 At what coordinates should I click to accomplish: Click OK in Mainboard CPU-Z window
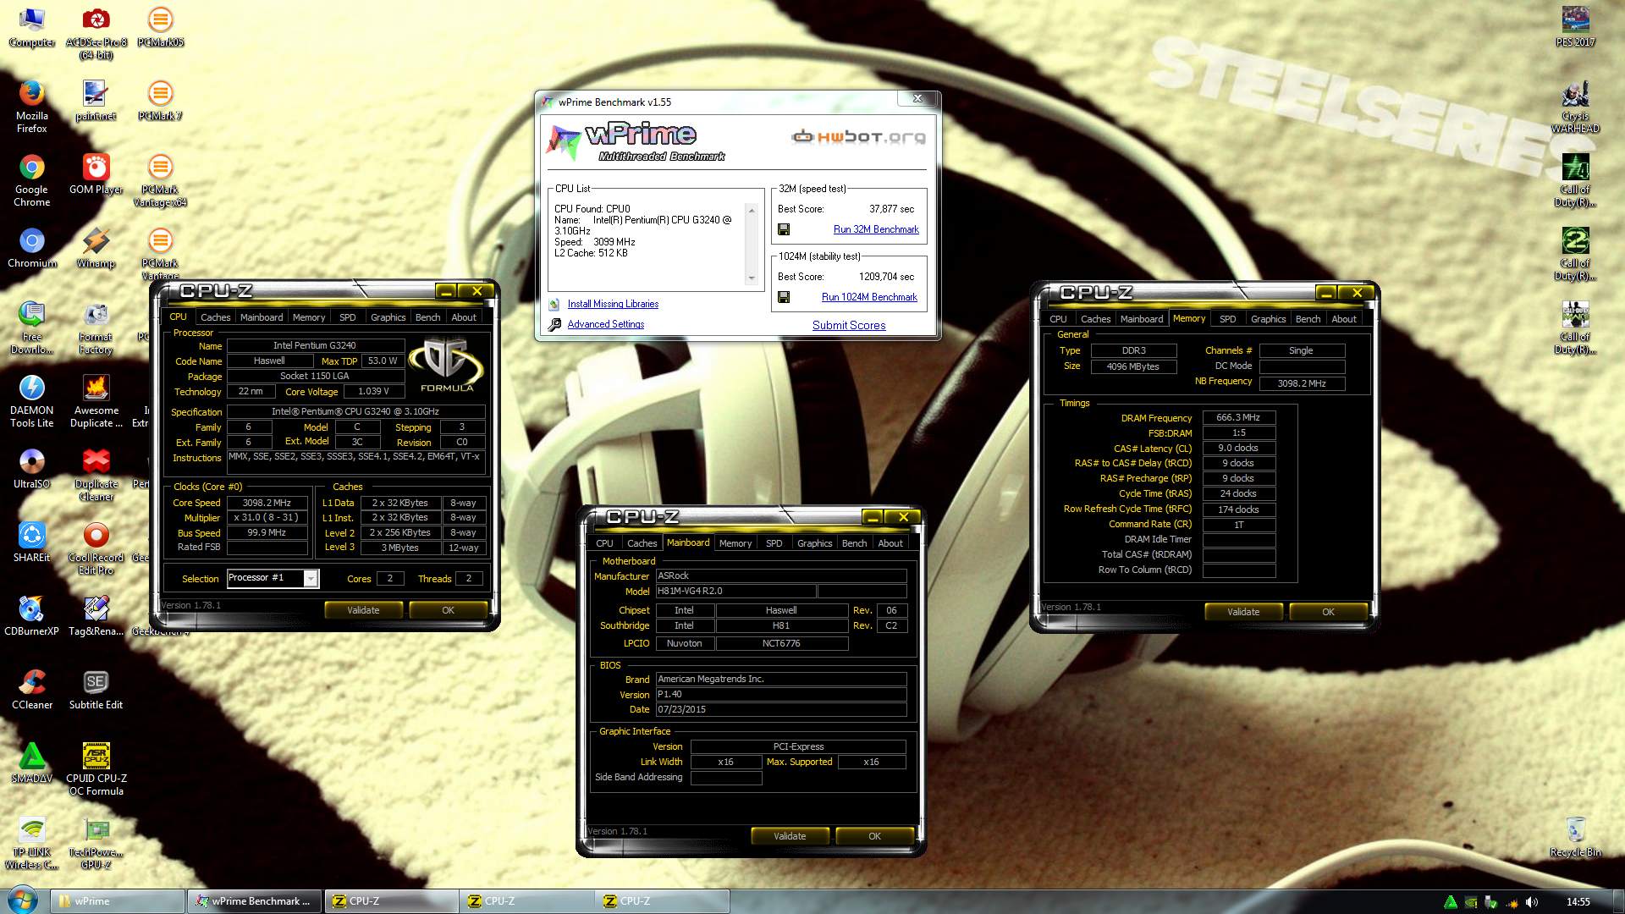(x=874, y=836)
